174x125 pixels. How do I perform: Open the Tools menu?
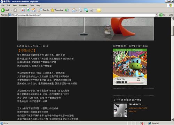click(32, 6)
